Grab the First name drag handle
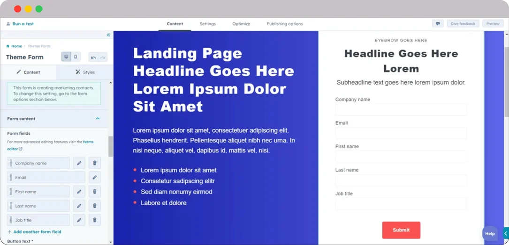The image size is (509, 245). (x=11, y=192)
